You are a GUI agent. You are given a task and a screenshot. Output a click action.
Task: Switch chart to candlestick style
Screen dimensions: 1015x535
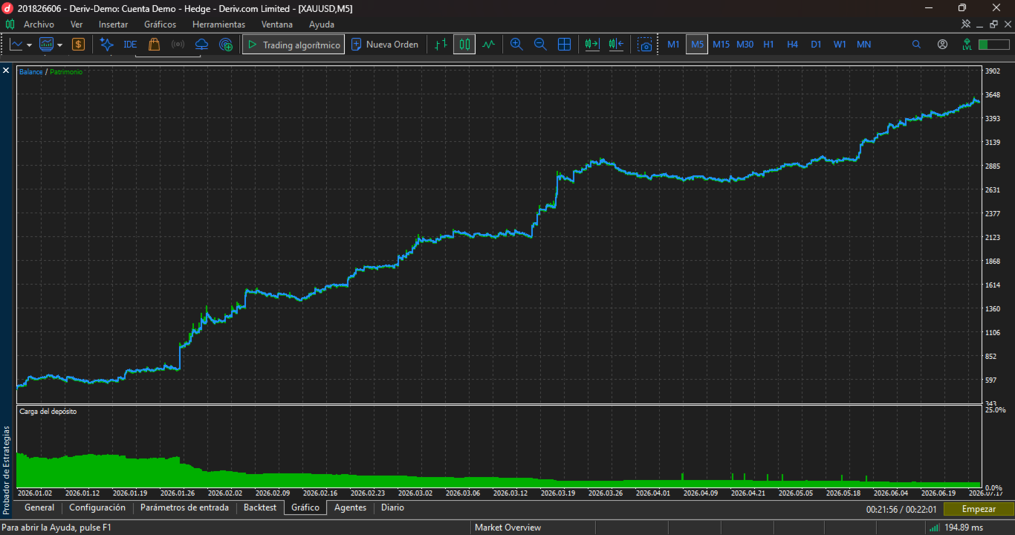(x=464, y=45)
